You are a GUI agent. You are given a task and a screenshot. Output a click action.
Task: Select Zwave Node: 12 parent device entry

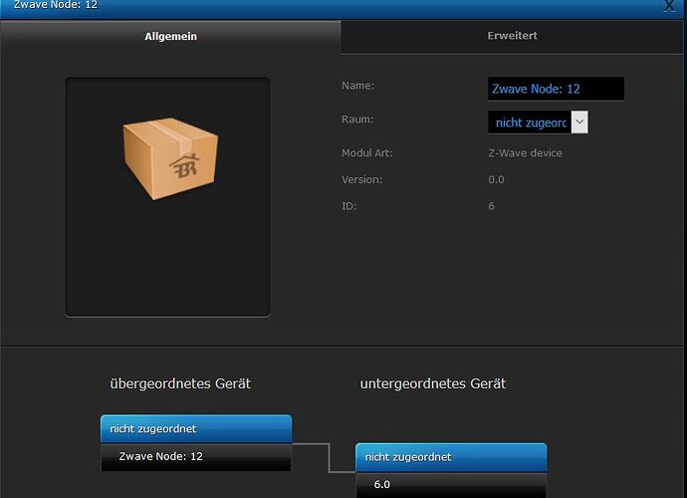click(x=195, y=456)
